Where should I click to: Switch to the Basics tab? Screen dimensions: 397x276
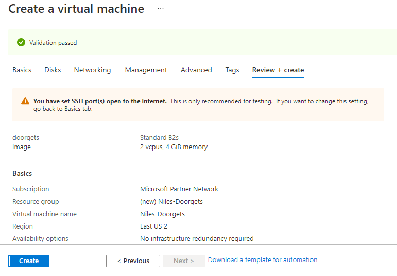coord(22,70)
